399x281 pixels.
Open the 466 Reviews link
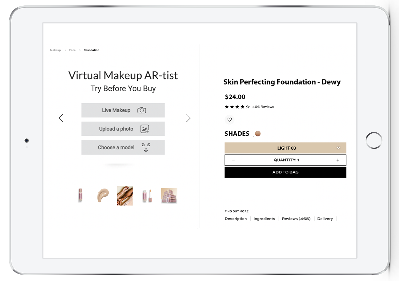[x=263, y=107]
